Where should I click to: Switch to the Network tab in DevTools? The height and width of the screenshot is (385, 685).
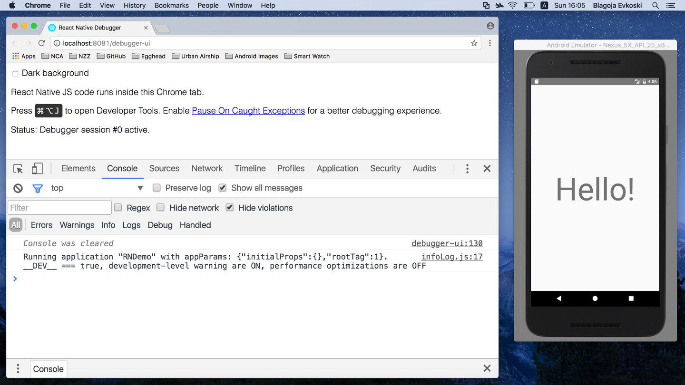[x=207, y=168]
